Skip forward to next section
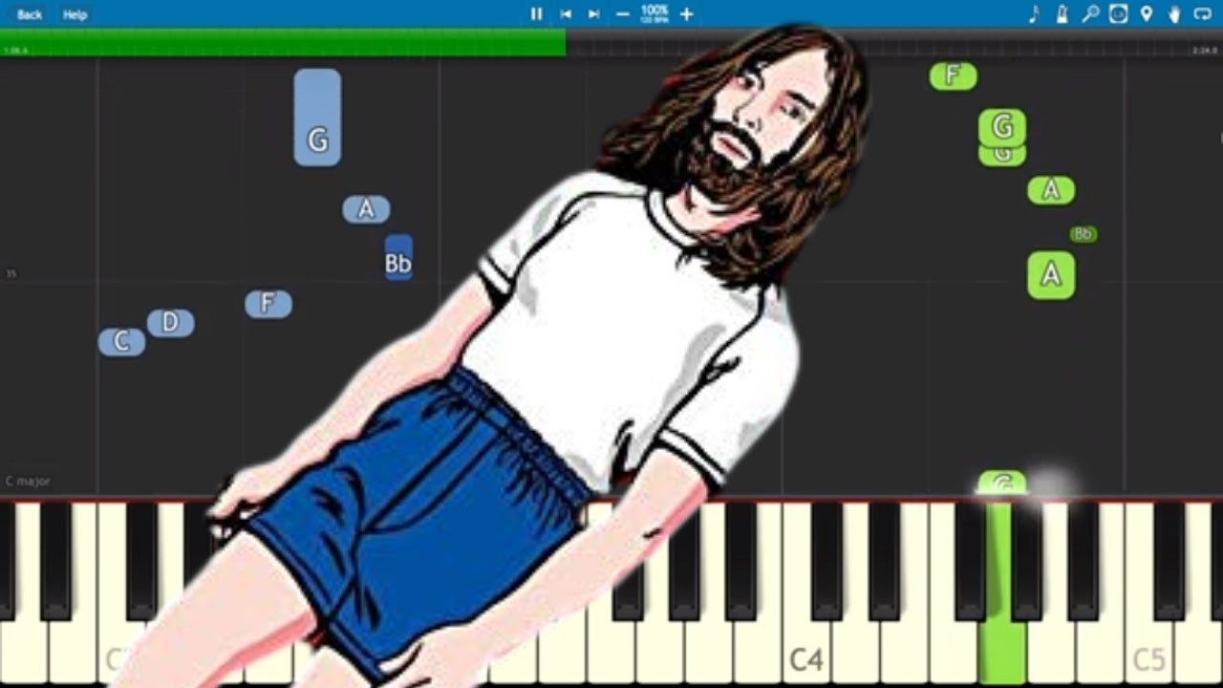1223x688 pixels. point(593,14)
